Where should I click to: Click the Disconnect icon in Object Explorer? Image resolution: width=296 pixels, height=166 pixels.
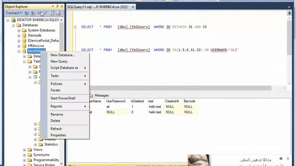[33, 13]
